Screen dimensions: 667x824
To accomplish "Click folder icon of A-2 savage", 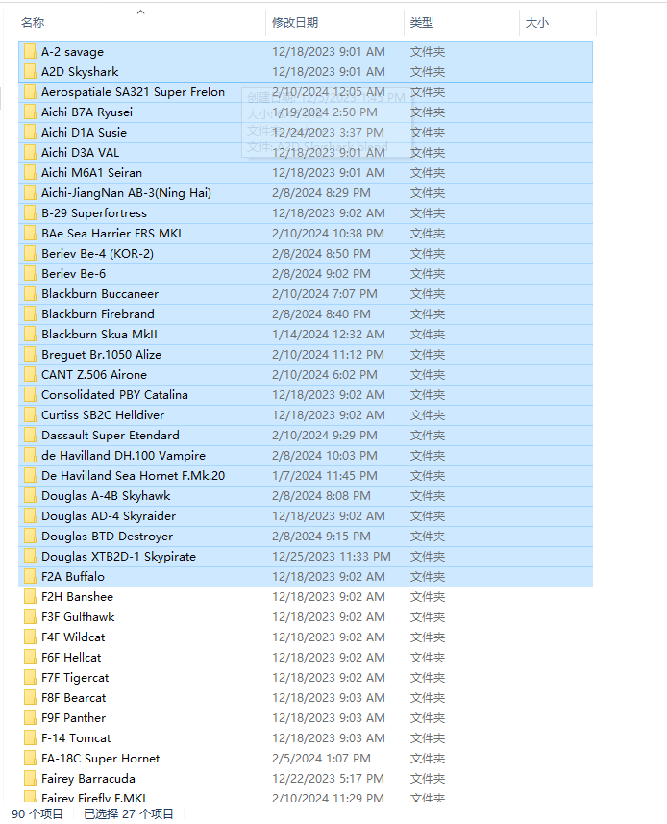I will [x=30, y=52].
